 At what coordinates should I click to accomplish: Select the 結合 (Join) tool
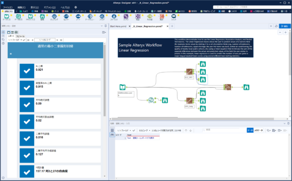[138, 17]
